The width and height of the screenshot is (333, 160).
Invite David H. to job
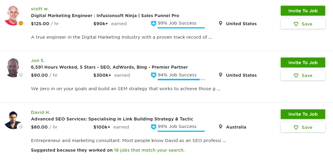[x=303, y=114]
